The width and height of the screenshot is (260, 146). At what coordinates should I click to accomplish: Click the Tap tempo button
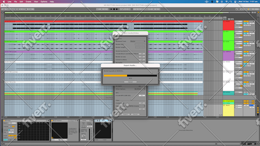(8, 9)
